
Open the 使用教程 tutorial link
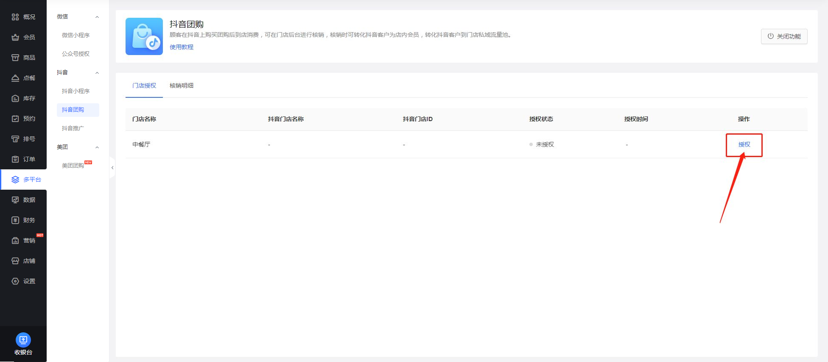point(182,47)
